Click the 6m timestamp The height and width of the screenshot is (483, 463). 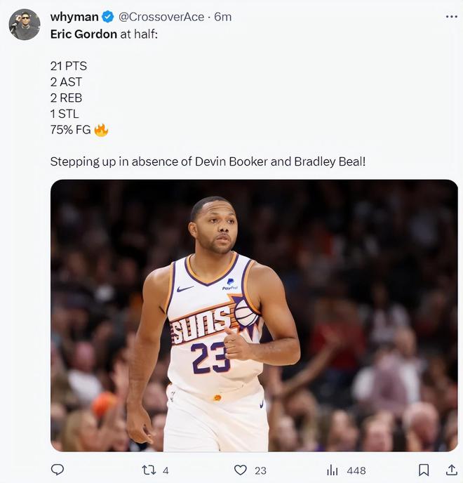(x=223, y=17)
